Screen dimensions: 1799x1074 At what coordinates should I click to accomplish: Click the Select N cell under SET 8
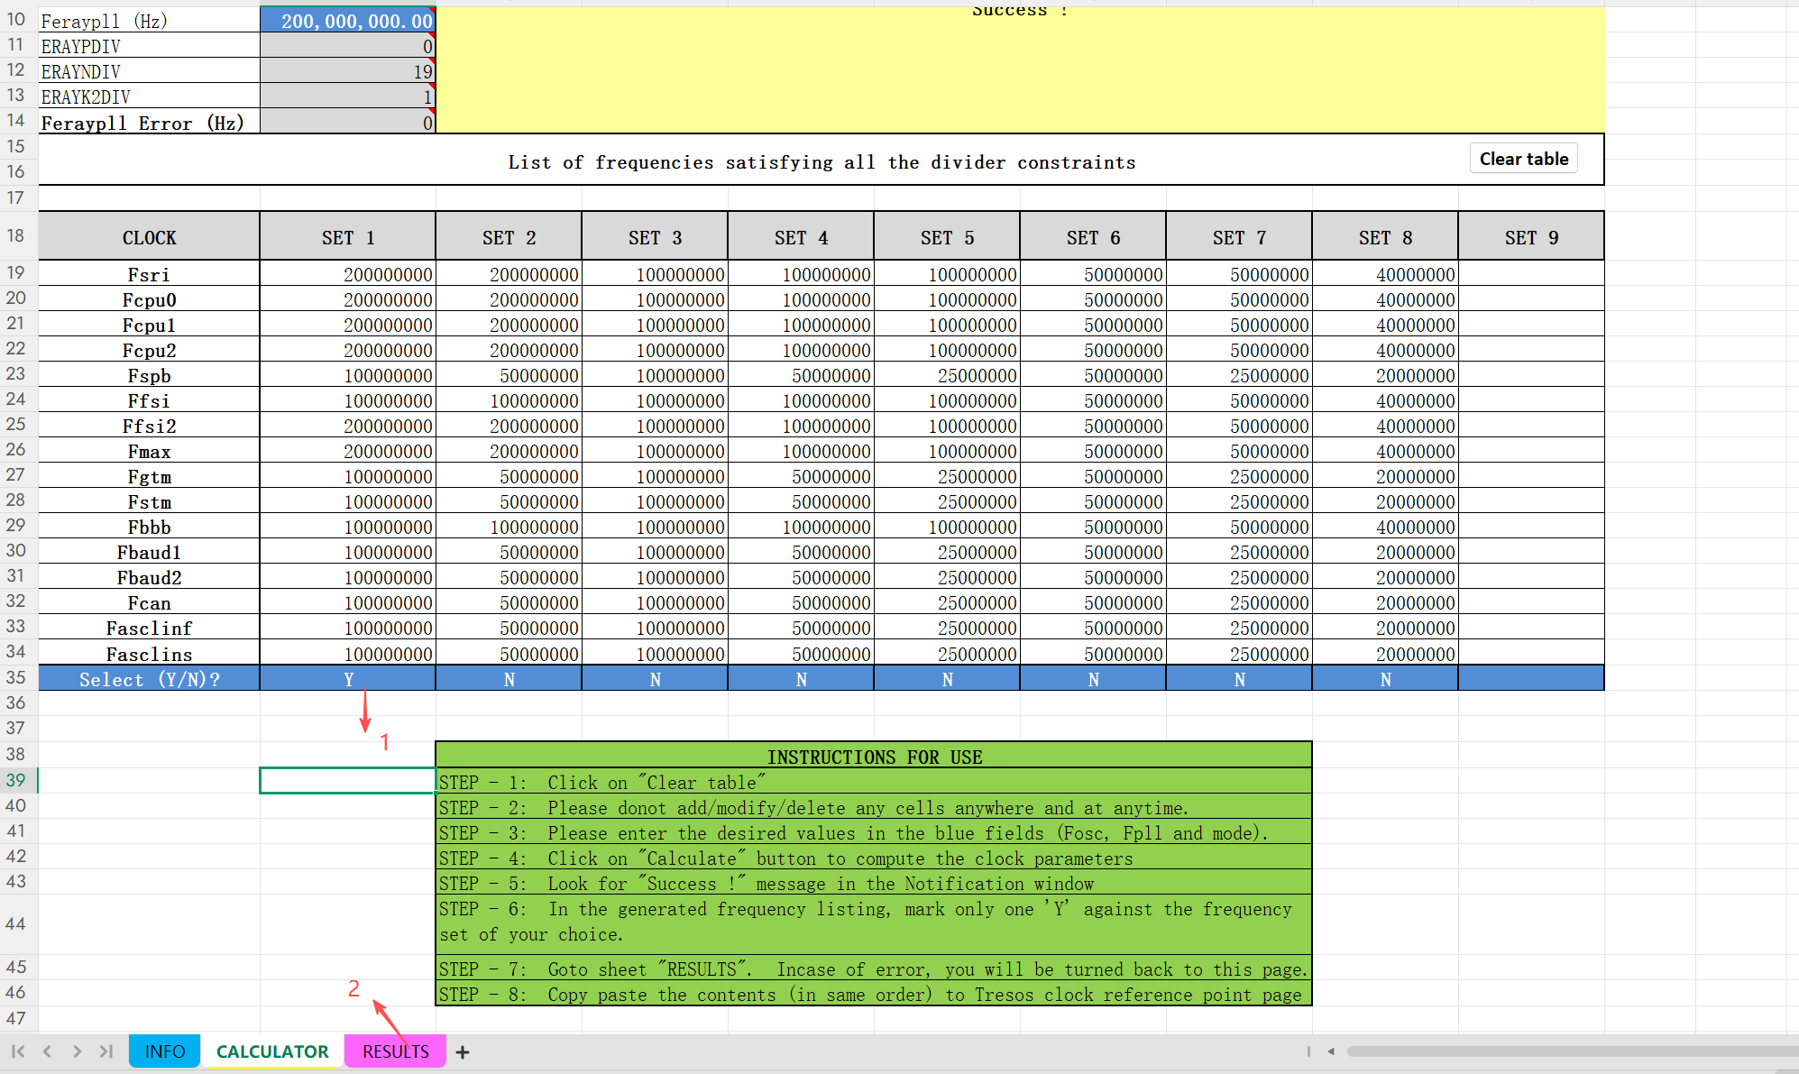pos(1386,679)
